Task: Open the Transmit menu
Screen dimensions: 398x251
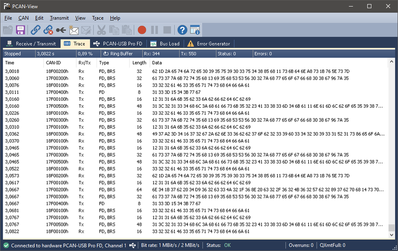Action: (59, 18)
